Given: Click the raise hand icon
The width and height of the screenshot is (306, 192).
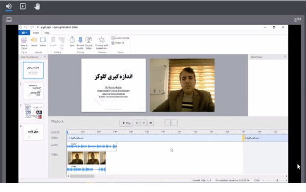Looking at the screenshot, I should pyautogui.click(x=37, y=7).
